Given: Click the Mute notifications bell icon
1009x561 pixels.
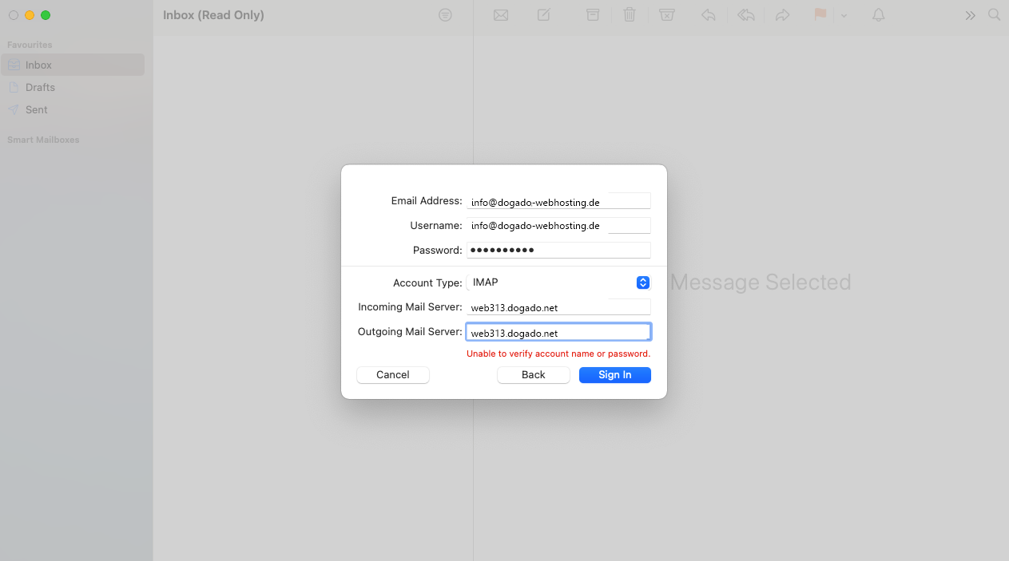Looking at the screenshot, I should pos(879,15).
